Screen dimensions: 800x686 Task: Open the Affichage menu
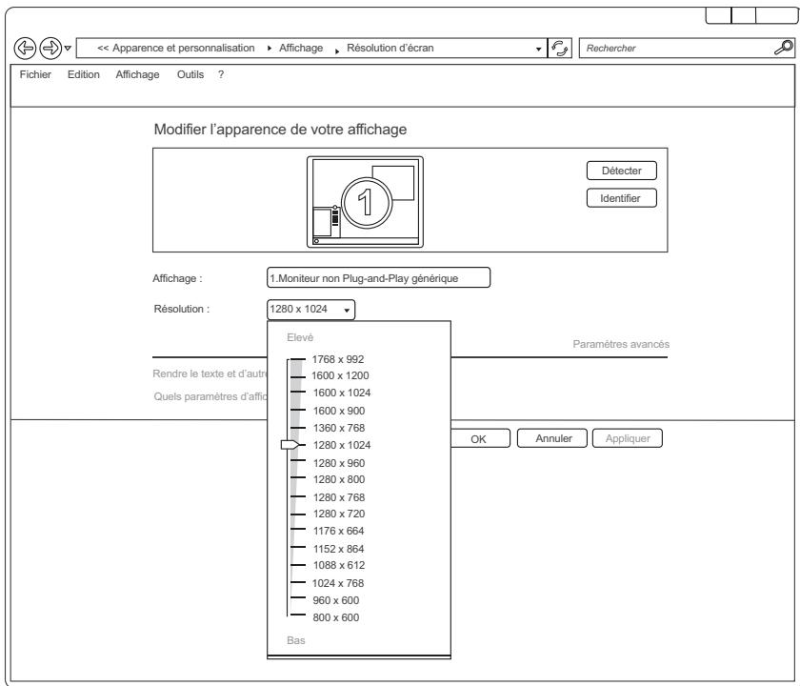(137, 74)
